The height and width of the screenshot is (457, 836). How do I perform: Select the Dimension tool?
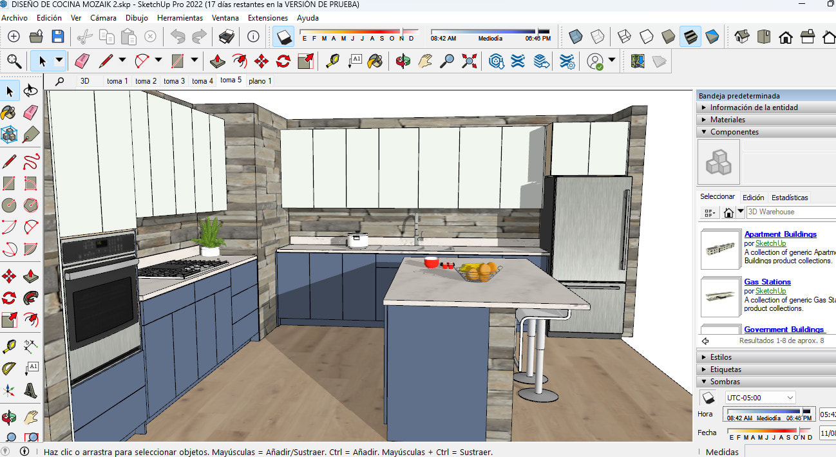pos(31,347)
